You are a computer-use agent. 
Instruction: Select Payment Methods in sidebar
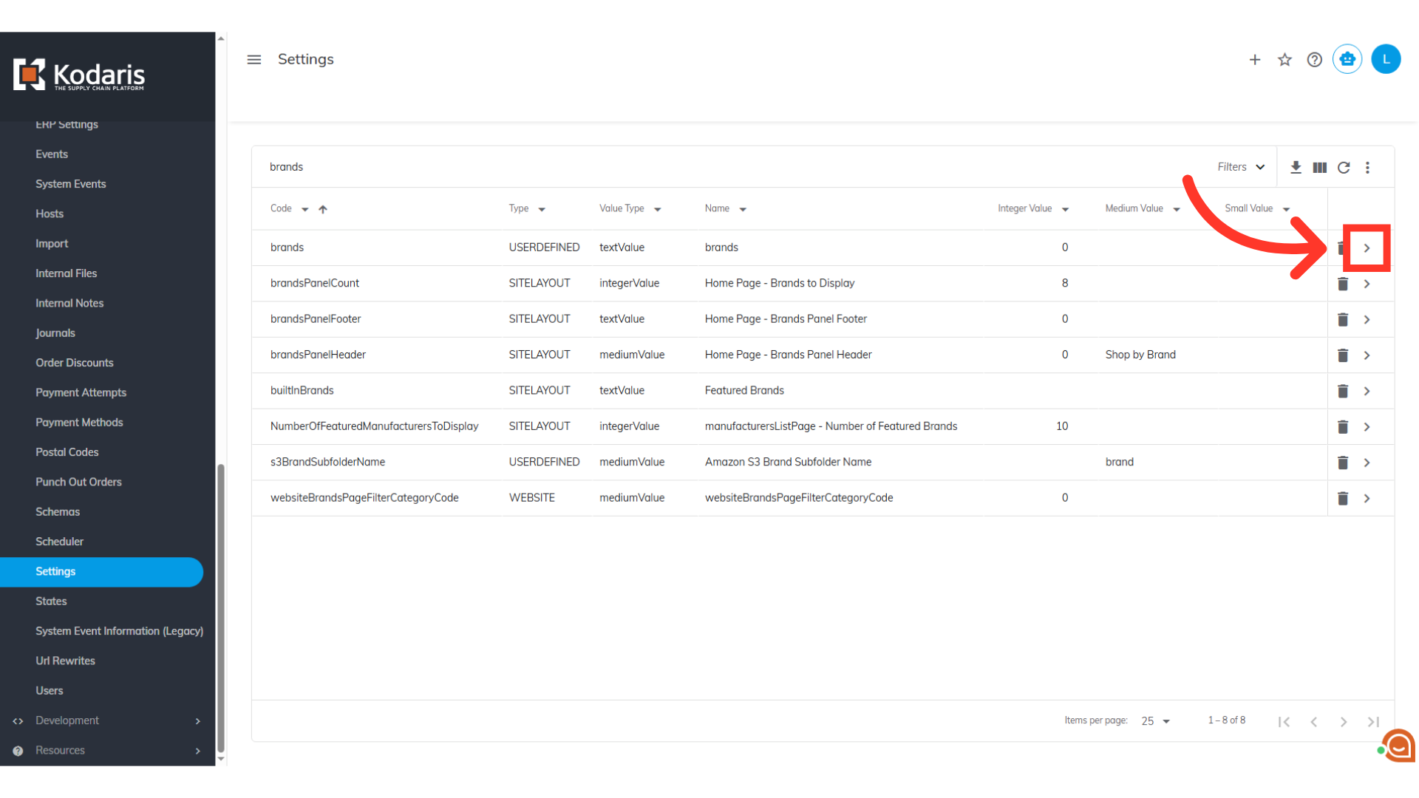coord(79,423)
